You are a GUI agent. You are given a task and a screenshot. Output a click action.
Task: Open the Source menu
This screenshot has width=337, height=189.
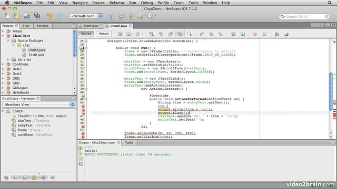pyautogui.click(x=98, y=3)
